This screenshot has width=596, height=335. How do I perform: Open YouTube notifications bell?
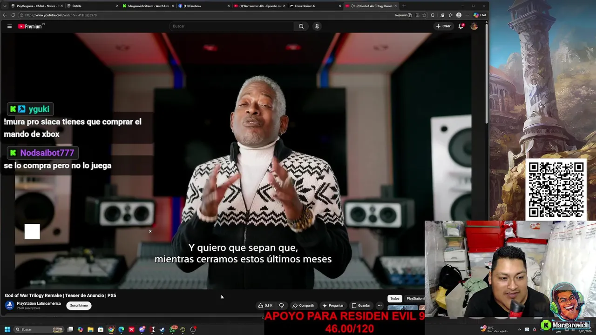tap(461, 26)
